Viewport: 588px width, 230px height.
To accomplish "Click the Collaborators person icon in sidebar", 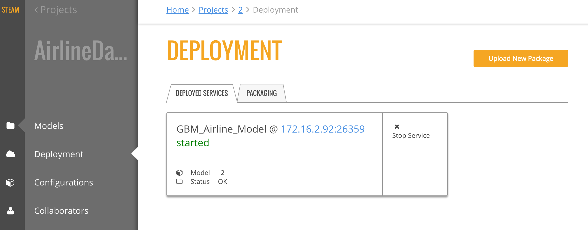I will point(10,211).
